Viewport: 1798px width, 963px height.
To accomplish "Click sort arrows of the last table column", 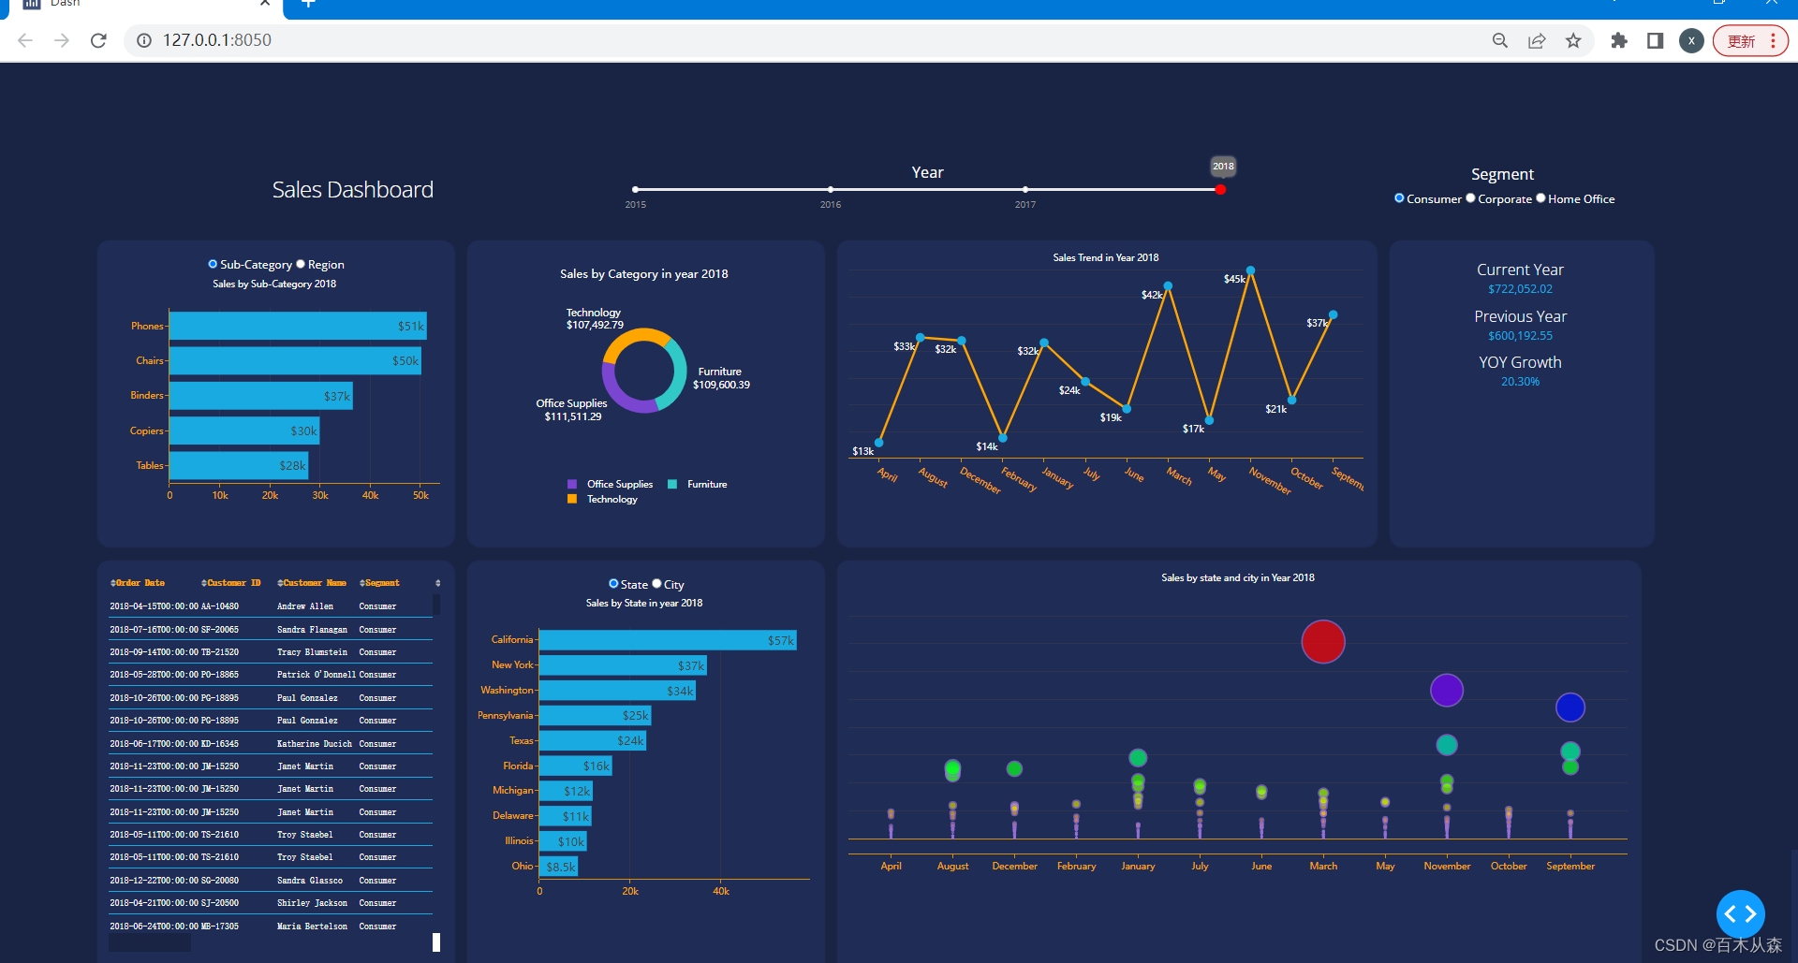I will 437,583.
